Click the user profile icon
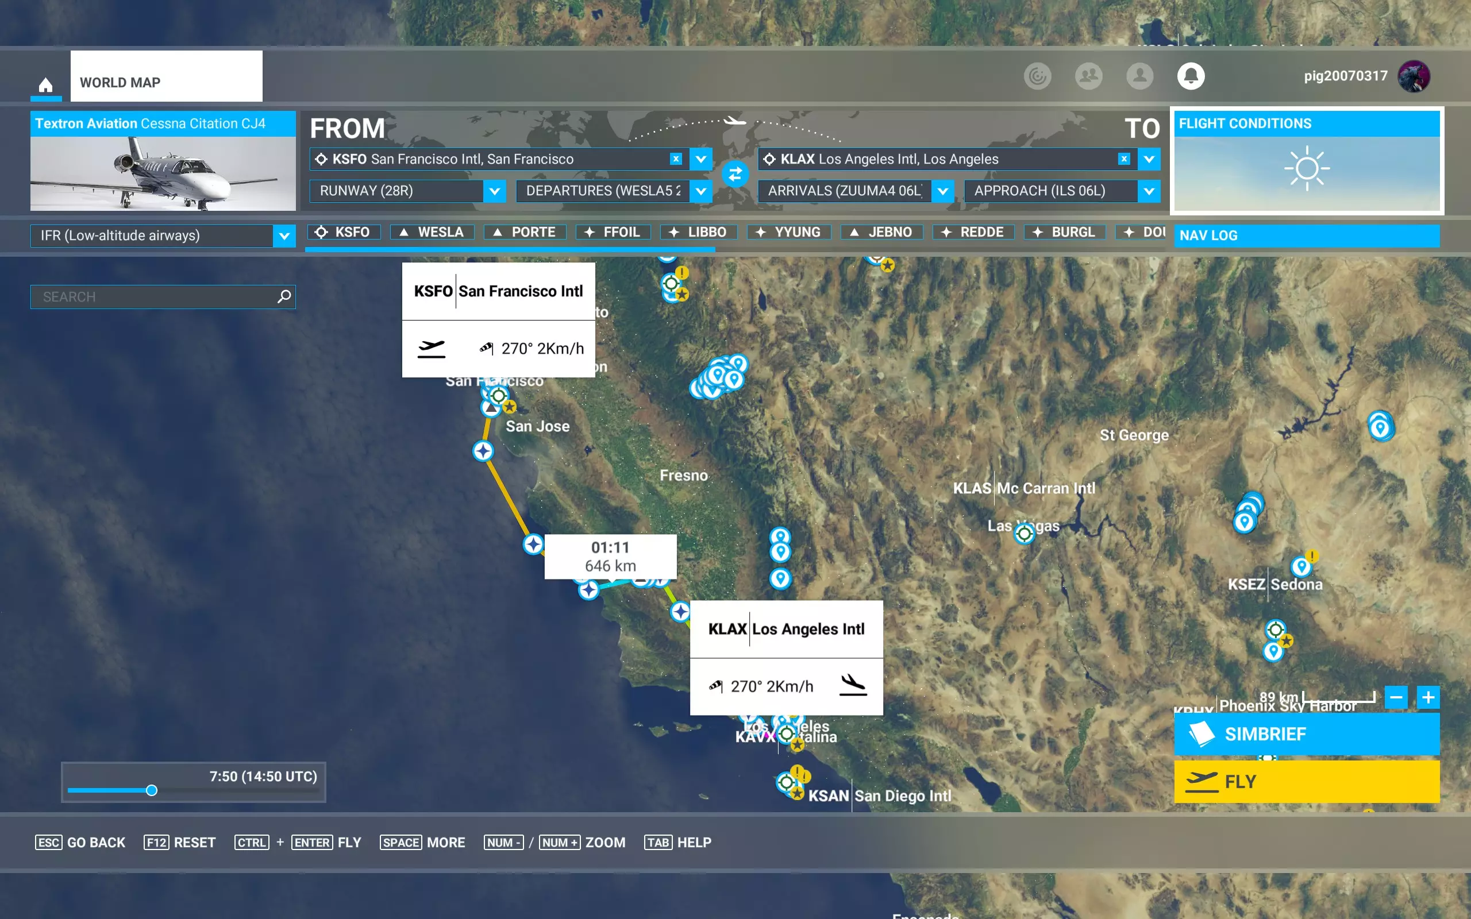Image resolution: width=1471 pixels, height=919 pixels. (x=1139, y=76)
